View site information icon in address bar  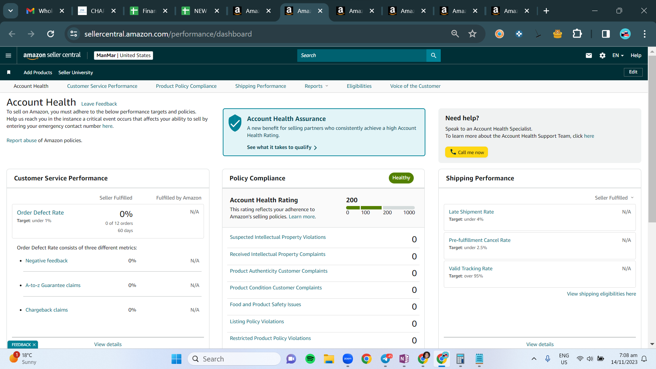click(74, 34)
